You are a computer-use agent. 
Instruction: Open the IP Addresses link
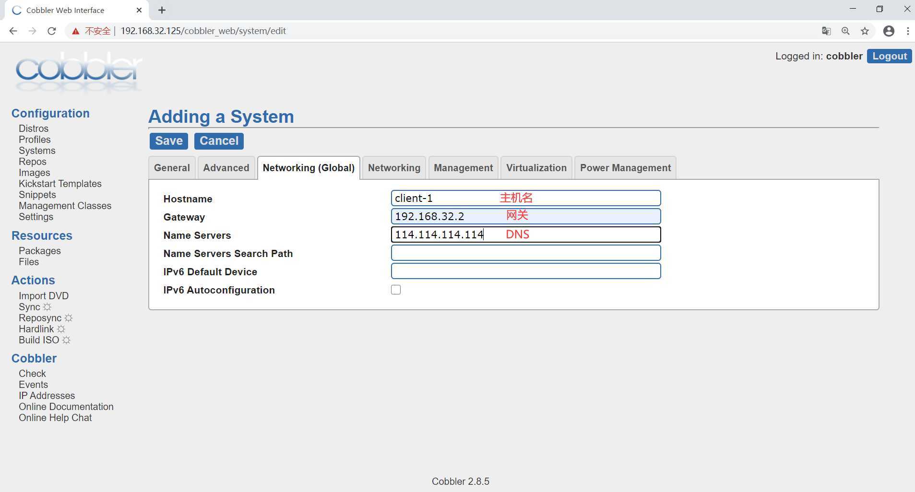pos(47,396)
